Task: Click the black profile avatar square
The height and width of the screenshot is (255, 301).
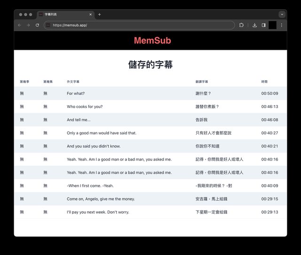Action: click(x=272, y=25)
